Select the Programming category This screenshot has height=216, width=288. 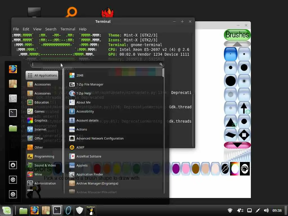pyautogui.click(x=40, y=156)
